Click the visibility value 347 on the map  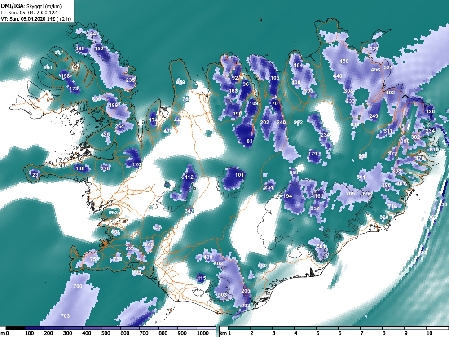[189, 211]
